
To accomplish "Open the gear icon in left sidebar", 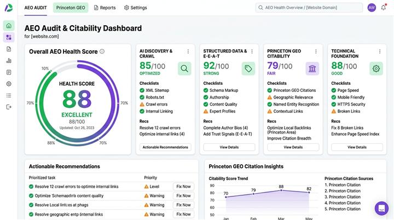I will (9, 84).
